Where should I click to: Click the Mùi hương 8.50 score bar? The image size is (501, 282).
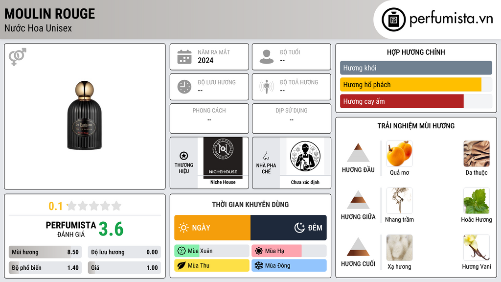coord(45,252)
